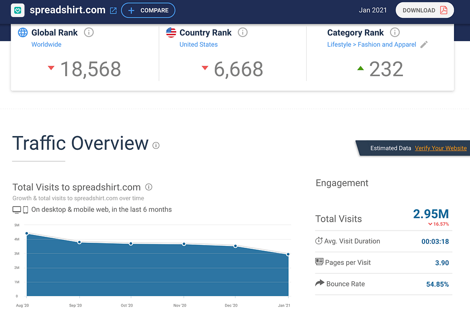Click the Jan 2021 date label

[373, 10]
